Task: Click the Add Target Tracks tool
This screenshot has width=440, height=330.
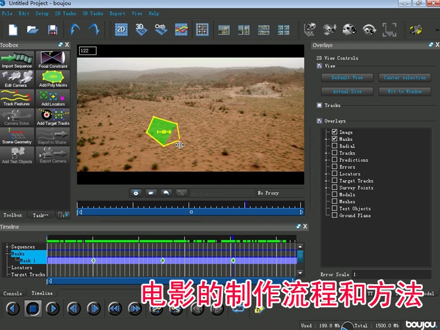Action: click(x=53, y=117)
